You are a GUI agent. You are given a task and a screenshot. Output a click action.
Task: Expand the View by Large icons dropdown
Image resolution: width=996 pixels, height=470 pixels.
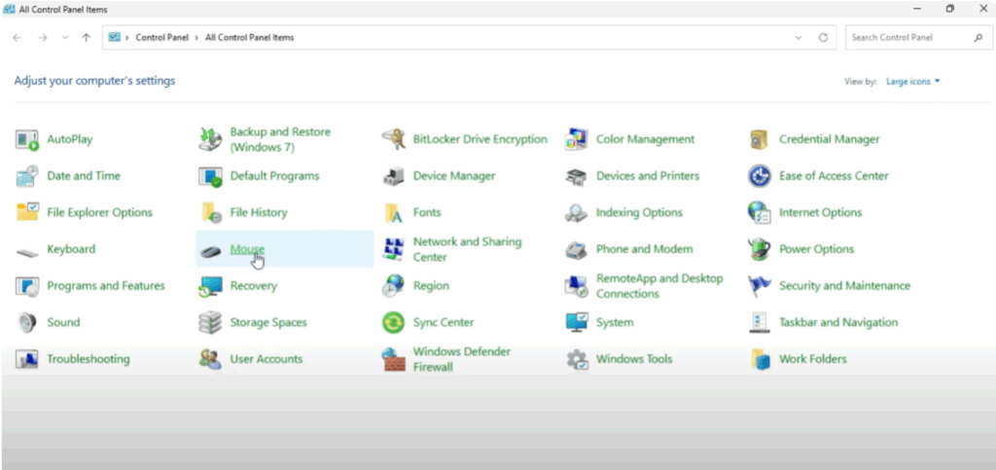tap(912, 82)
